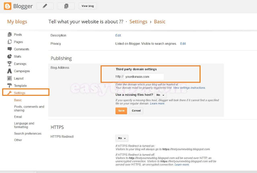The image size is (257, 173).
Task: Click the Settings breadcrumb link
Action: pyautogui.click(x=138, y=22)
